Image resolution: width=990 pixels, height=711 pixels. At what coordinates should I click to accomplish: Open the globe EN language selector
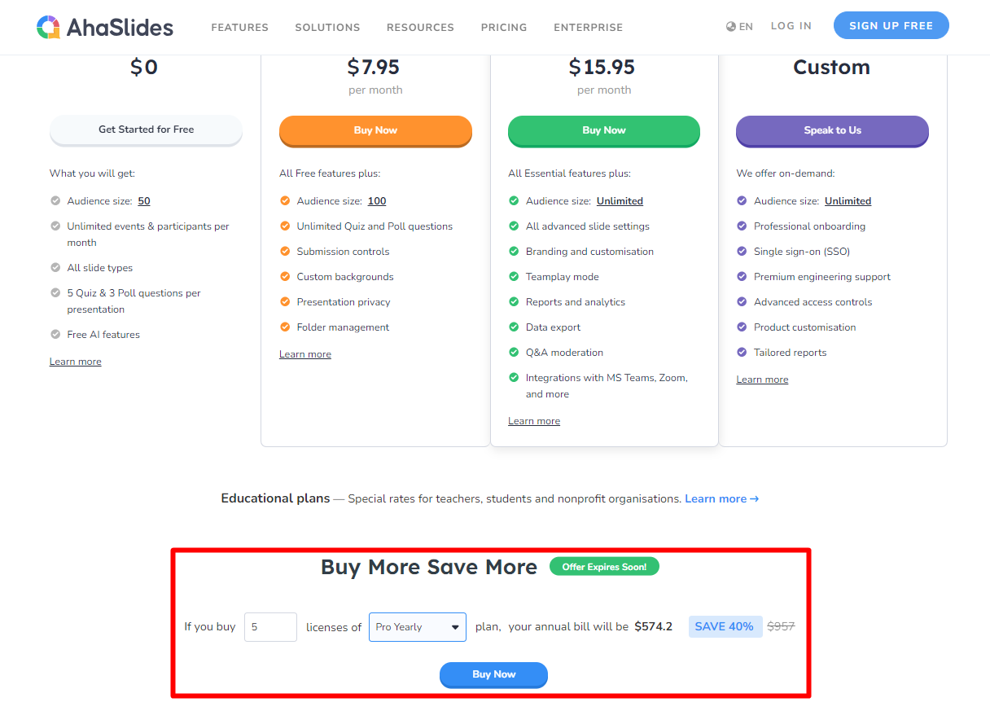point(739,27)
